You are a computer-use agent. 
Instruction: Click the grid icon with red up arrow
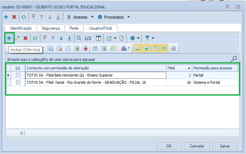pyautogui.click(x=85, y=48)
